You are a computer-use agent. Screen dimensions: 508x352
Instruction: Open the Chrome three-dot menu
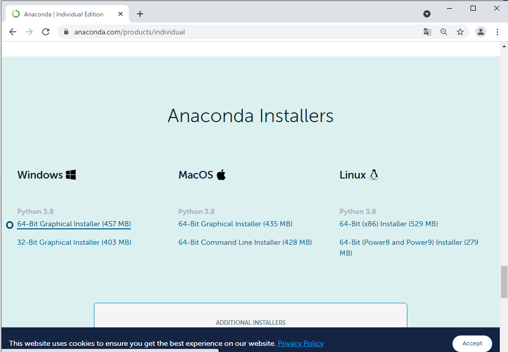497,32
